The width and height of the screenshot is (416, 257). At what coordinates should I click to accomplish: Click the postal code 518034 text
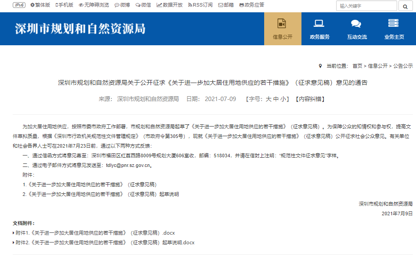[222, 156]
